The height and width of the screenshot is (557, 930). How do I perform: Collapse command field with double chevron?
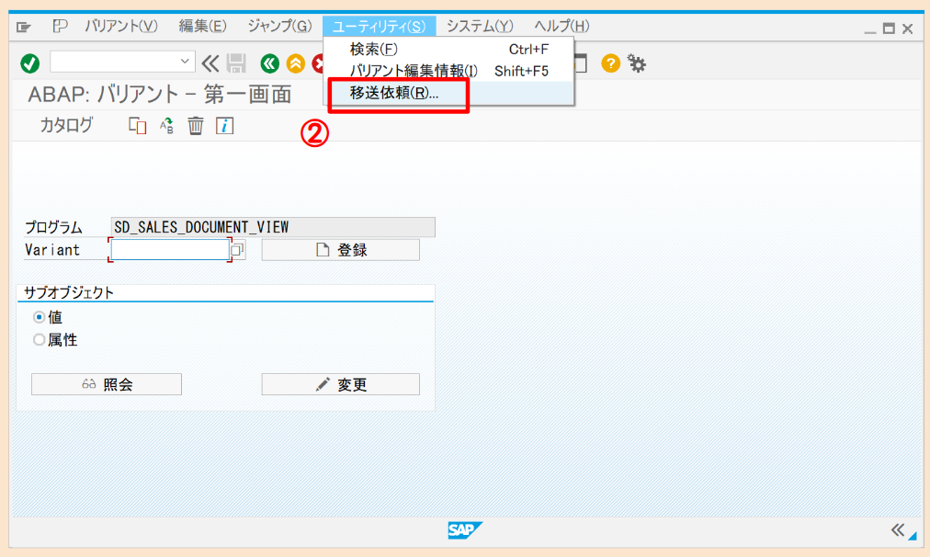[x=210, y=63]
